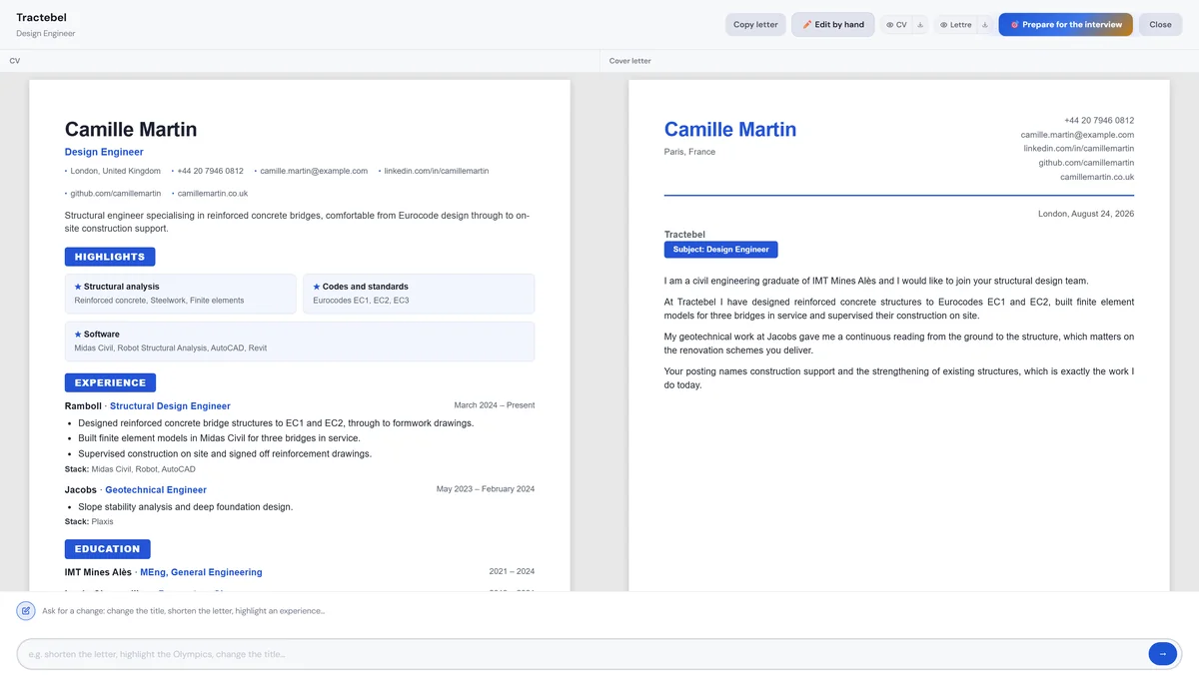Focus the change request input field

point(581,654)
